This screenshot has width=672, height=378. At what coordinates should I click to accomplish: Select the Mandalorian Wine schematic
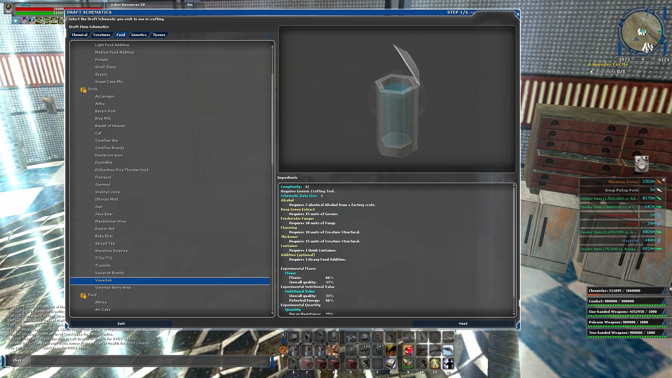tap(110, 221)
